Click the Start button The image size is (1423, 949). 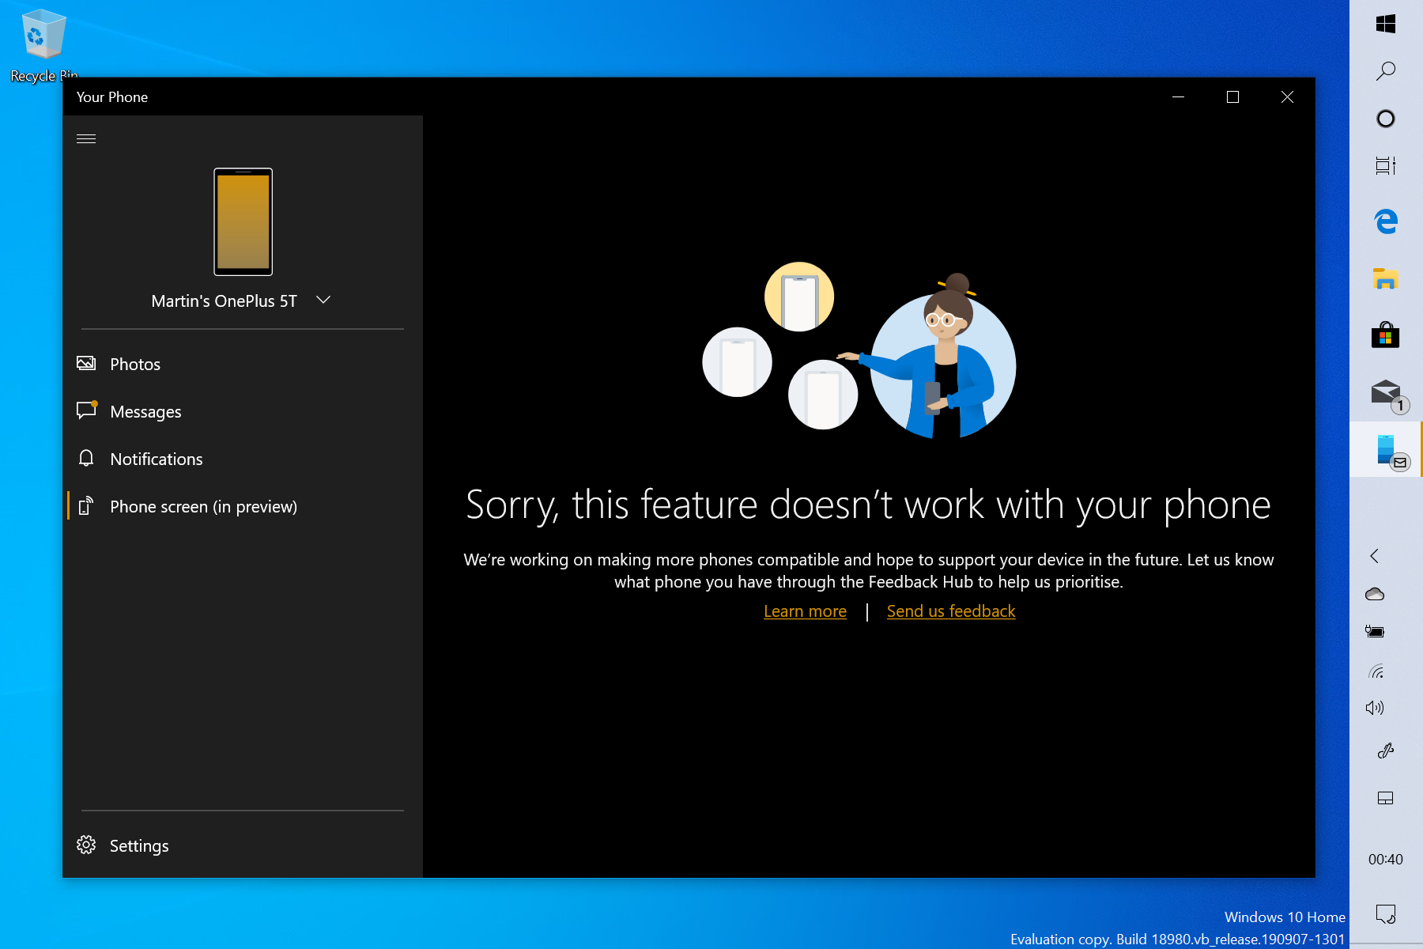coord(1386,24)
